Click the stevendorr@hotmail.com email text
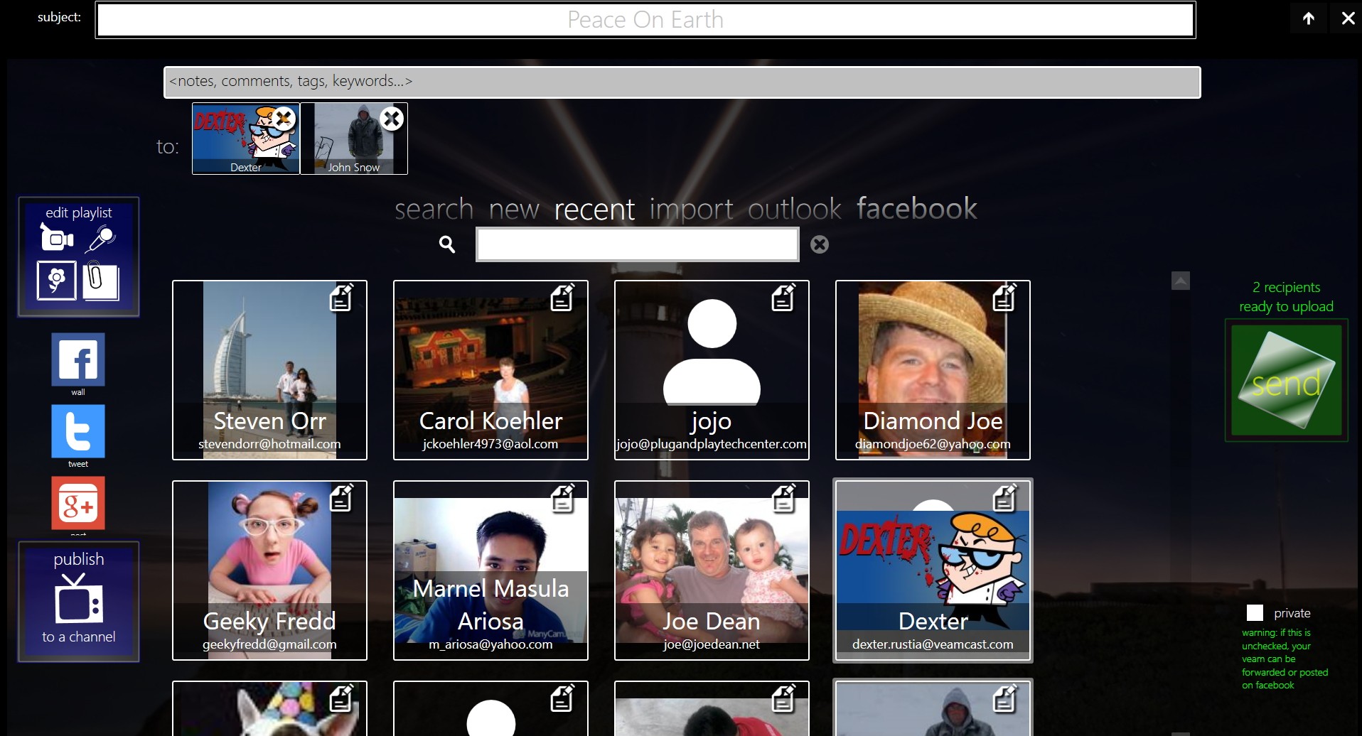This screenshot has height=736, width=1362. point(269,444)
